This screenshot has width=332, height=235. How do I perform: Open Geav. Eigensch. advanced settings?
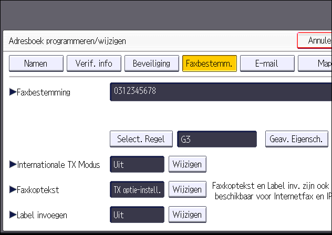tap(296, 139)
